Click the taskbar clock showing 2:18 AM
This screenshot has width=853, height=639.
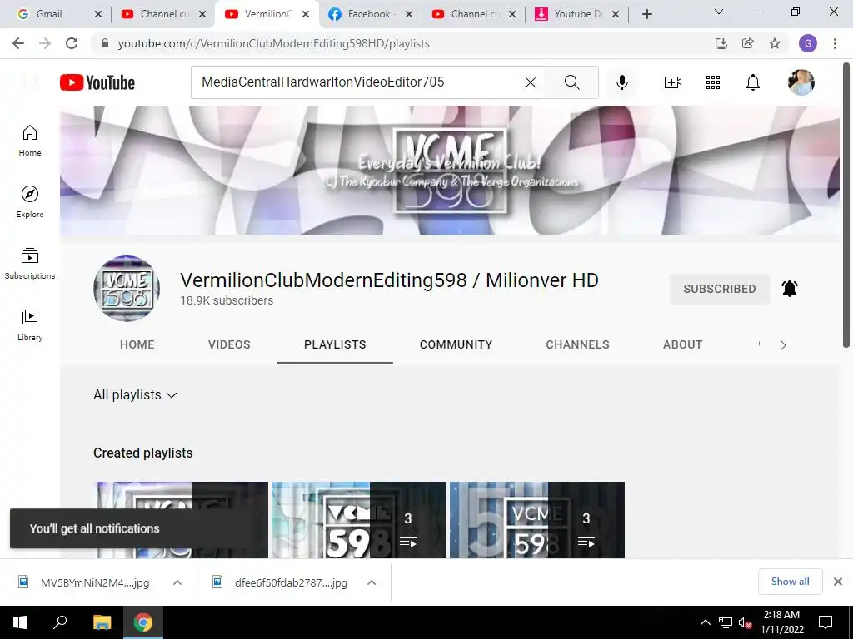click(781, 622)
